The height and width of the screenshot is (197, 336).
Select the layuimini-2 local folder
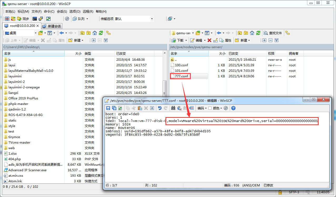tap(17, 82)
